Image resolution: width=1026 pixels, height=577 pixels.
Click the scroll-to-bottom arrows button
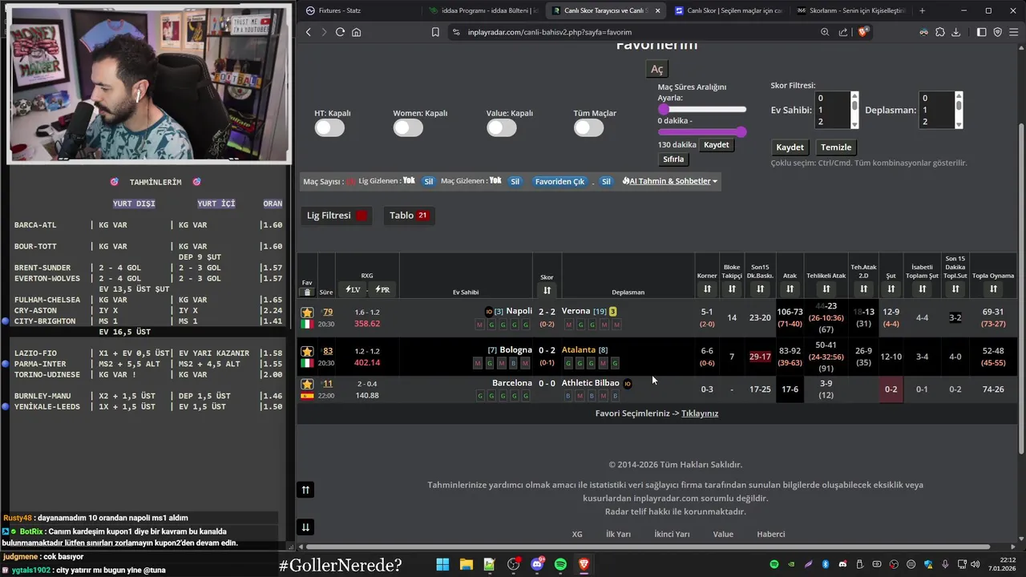tap(305, 527)
